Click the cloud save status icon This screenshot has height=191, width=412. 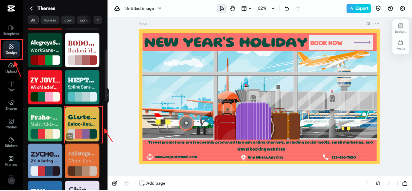point(117,9)
